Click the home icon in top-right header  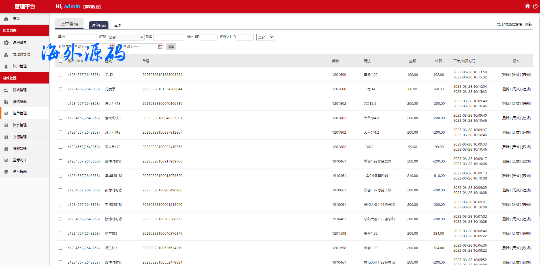point(527,6)
